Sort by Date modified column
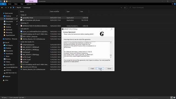The width and height of the screenshot is (176, 99). 54,12
